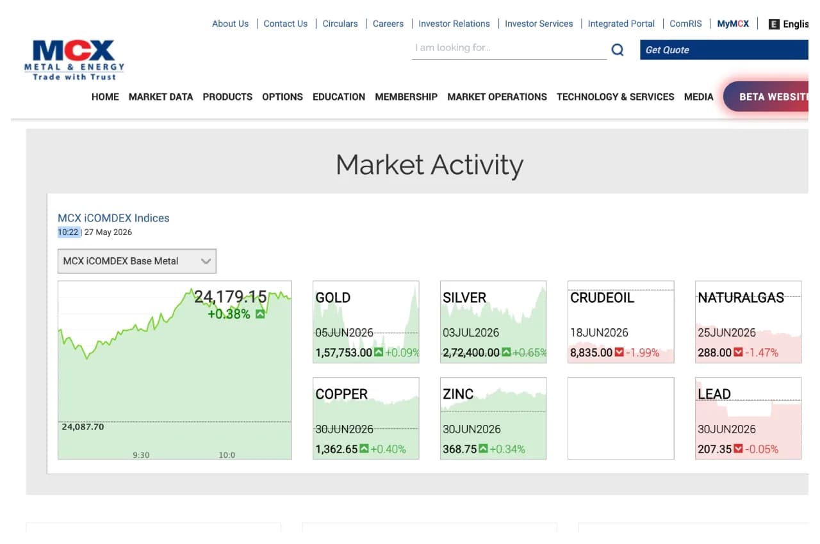
Task: Click the red down arrow beside NATURALGAS price
Action: 739,352
